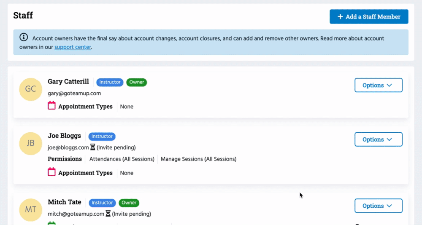Click Joe Bloggs' Instructor badge
The height and width of the screenshot is (225, 422).
click(102, 137)
